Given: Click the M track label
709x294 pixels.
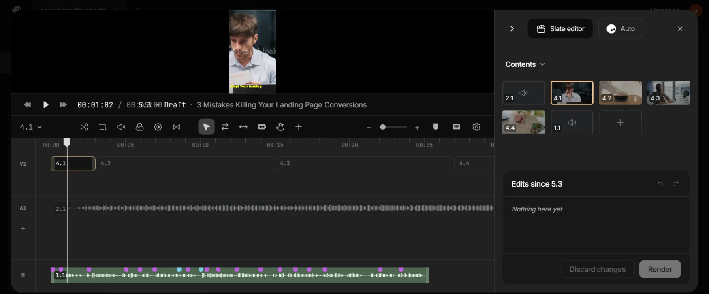Looking at the screenshot, I should pos(23,275).
